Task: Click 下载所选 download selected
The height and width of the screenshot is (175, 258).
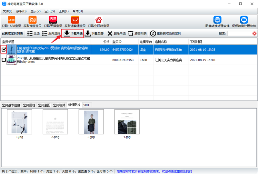Action: [x=72, y=34]
